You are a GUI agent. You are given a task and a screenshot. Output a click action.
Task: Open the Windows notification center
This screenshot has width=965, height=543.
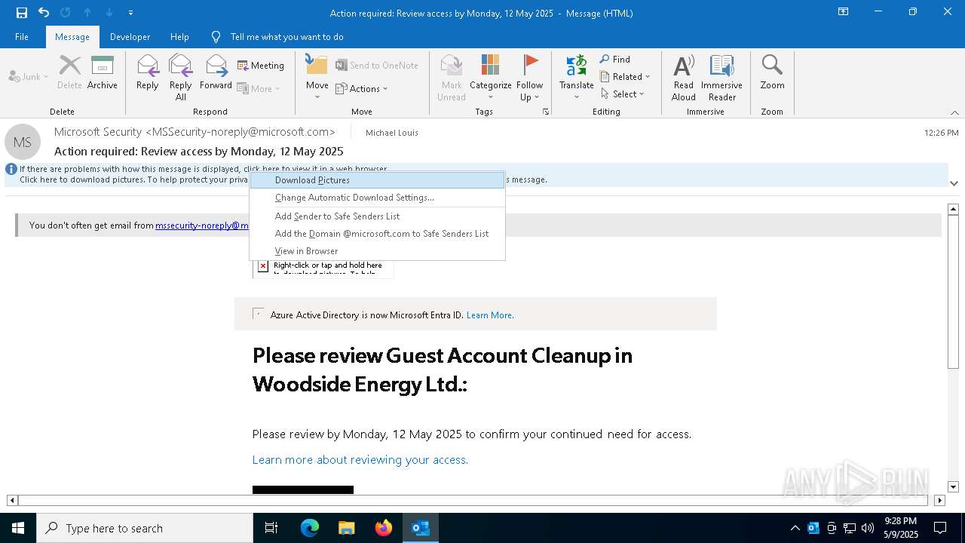pos(940,528)
